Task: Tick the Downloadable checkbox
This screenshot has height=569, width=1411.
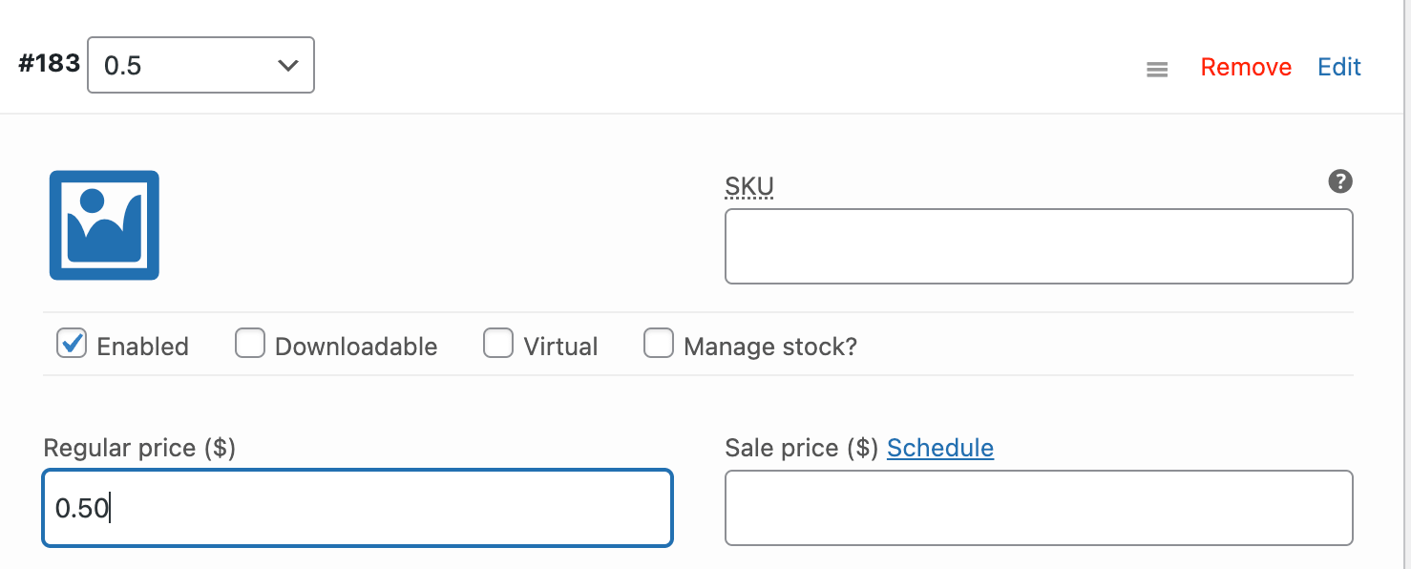Action: 250,344
